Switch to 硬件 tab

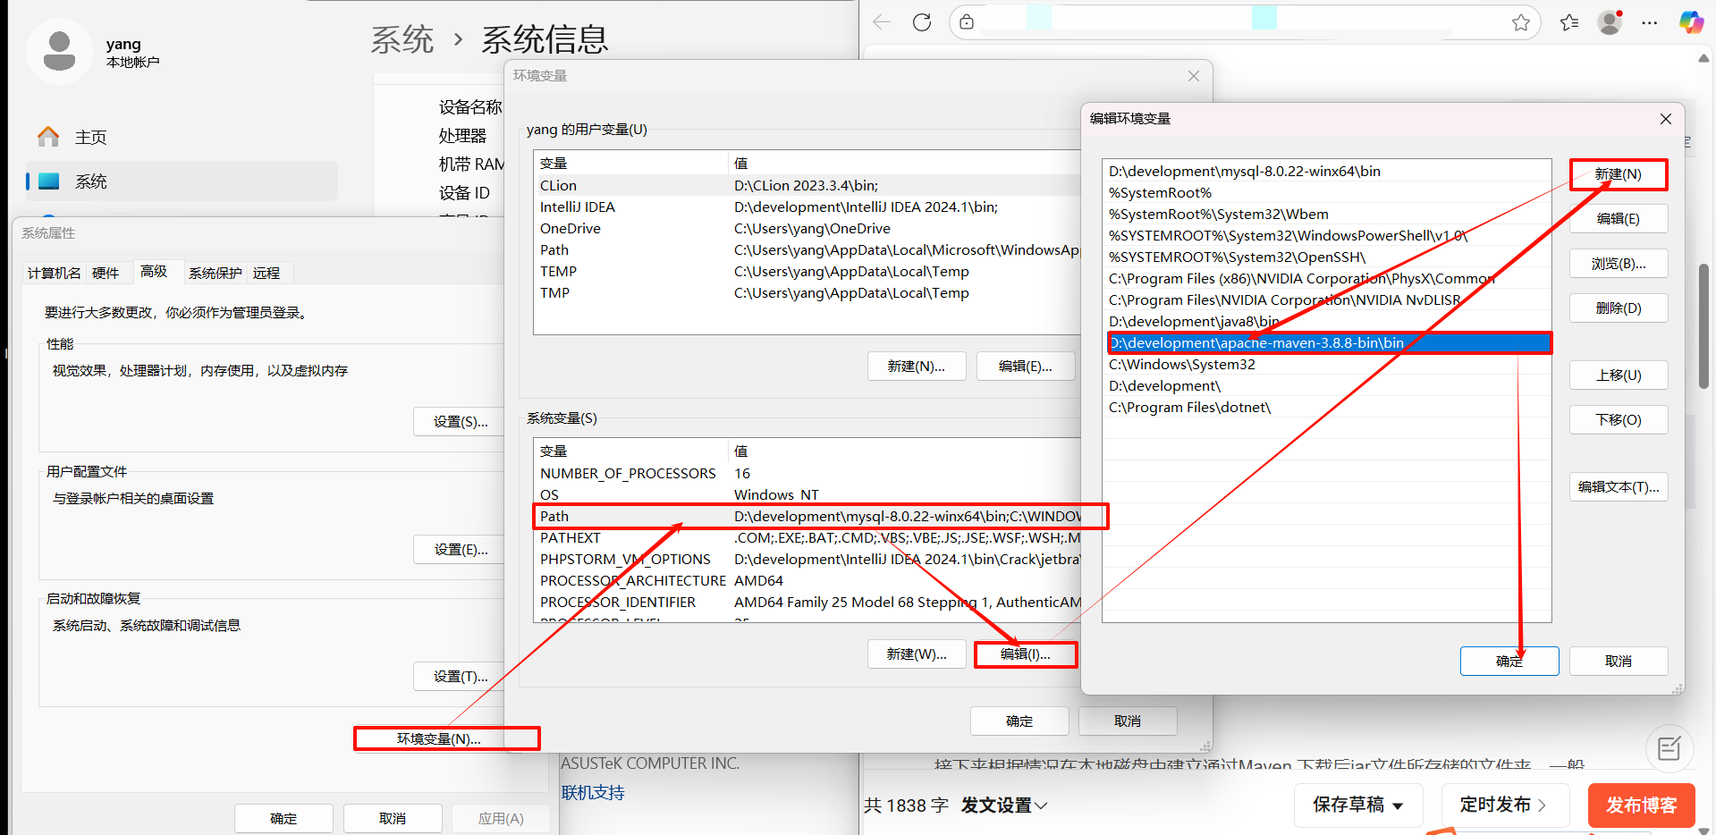click(106, 273)
